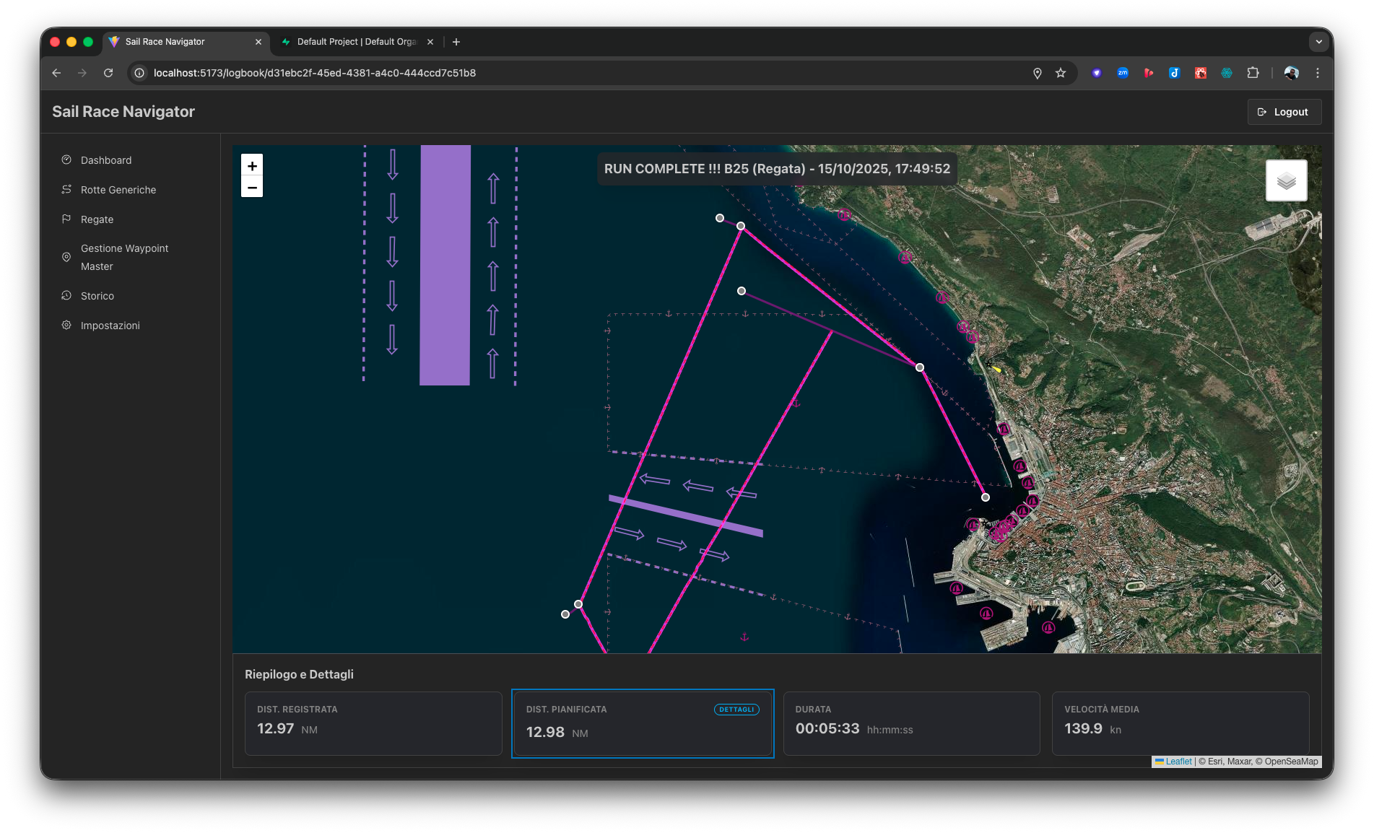Open the Chrome three-dot menu
The image size is (1374, 833).
pos(1318,73)
